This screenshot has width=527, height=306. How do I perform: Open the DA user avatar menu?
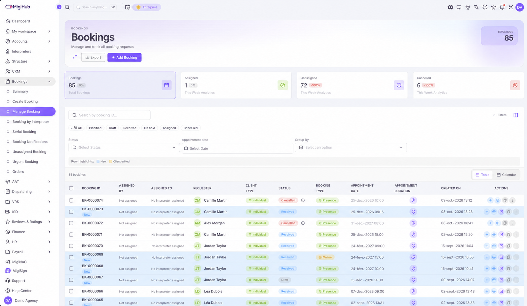coord(520,7)
